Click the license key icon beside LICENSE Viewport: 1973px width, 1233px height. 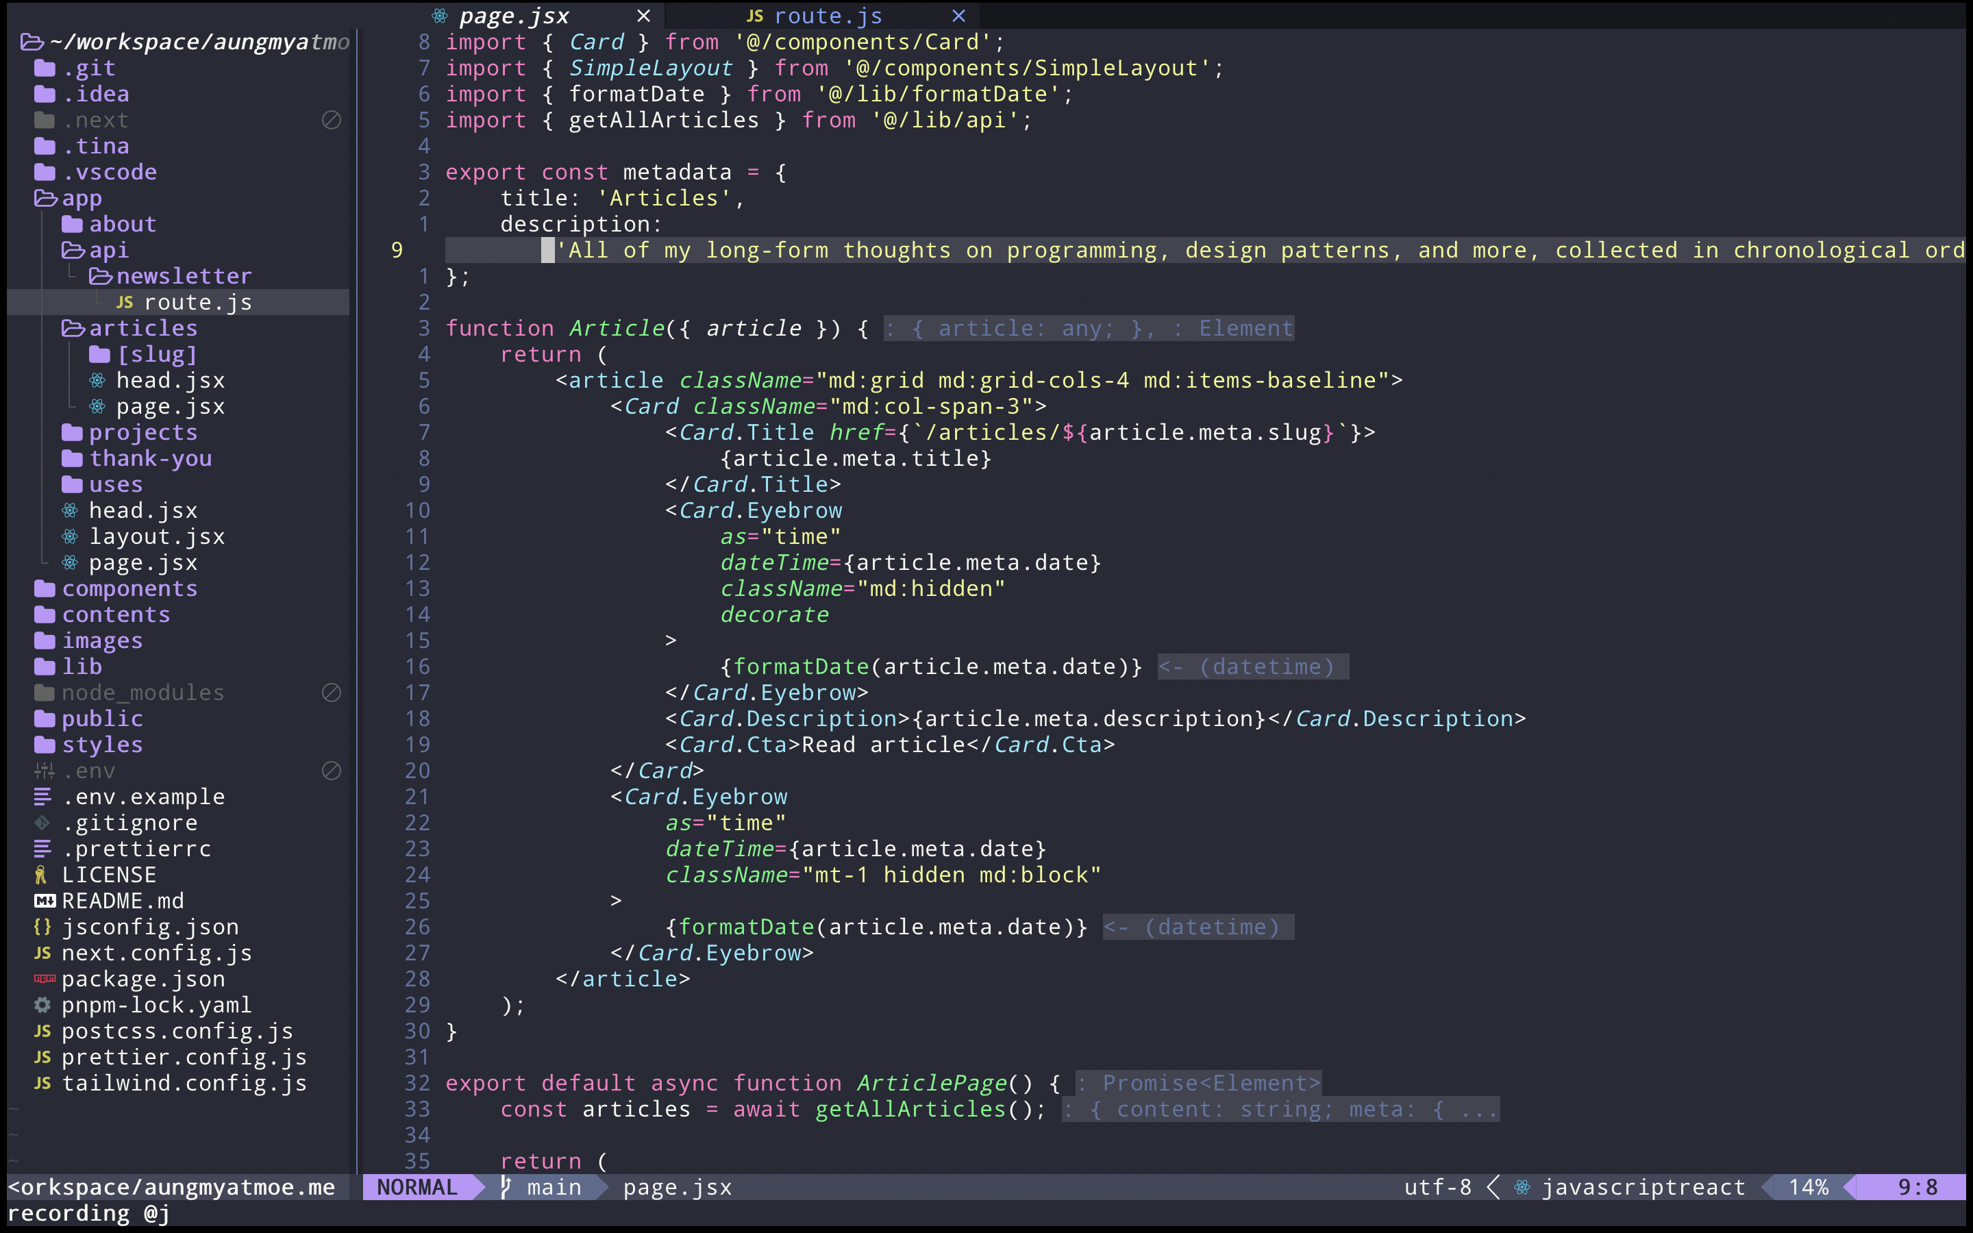click(x=41, y=874)
